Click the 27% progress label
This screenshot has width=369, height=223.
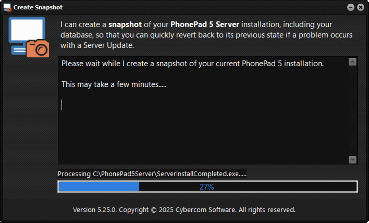pyautogui.click(x=207, y=187)
